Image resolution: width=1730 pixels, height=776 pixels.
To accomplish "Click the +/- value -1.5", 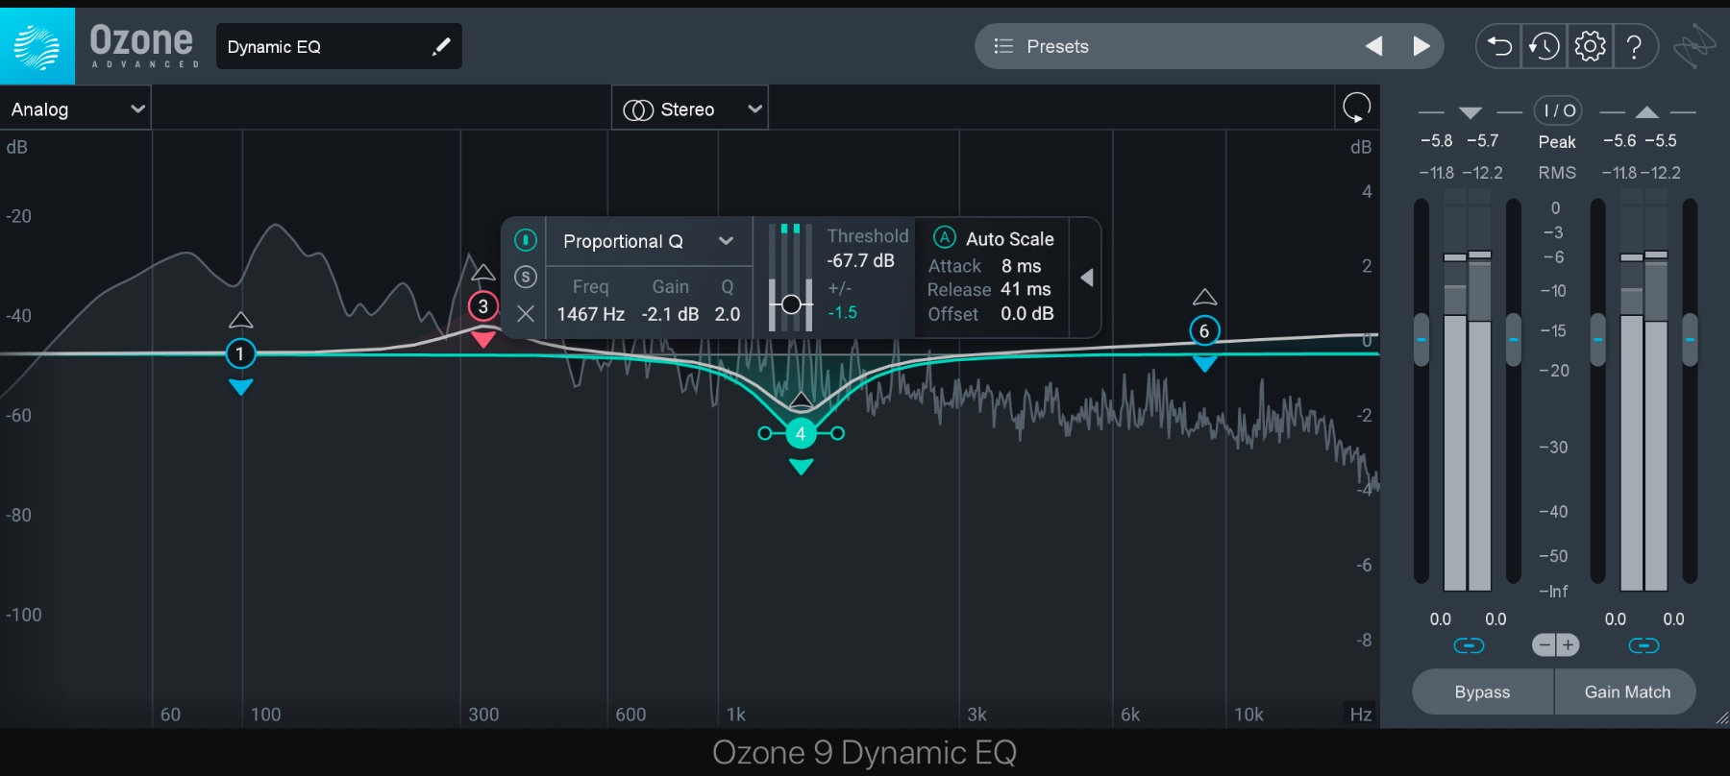I will (843, 312).
